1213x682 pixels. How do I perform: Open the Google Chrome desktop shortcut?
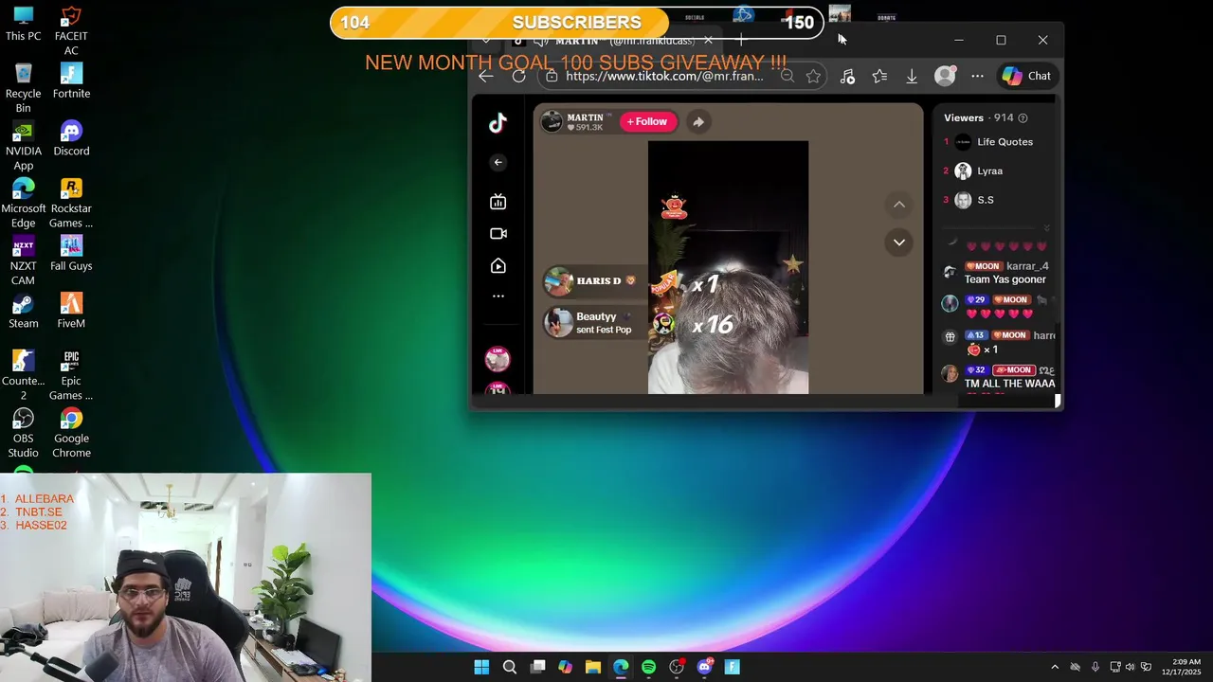71,434
